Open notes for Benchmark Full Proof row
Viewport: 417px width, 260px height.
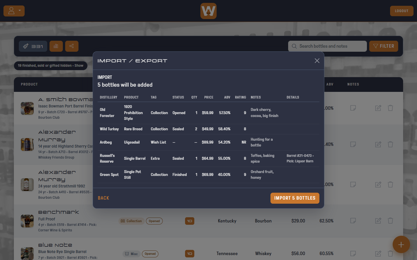coord(353,221)
